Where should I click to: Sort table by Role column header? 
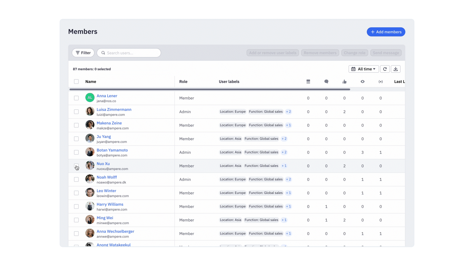[183, 81]
